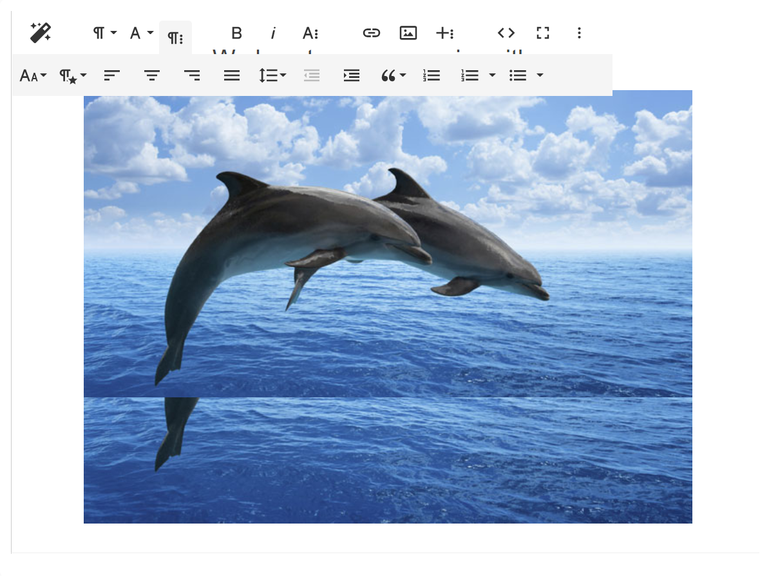Image resolution: width=760 pixels, height=577 pixels.
Task: Align text right
Action: pyautogui.click(x=192, y=75)
